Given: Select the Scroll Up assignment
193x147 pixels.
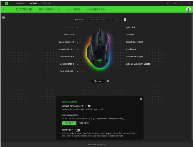Looking at the screenshot, I should pos(130,35).
